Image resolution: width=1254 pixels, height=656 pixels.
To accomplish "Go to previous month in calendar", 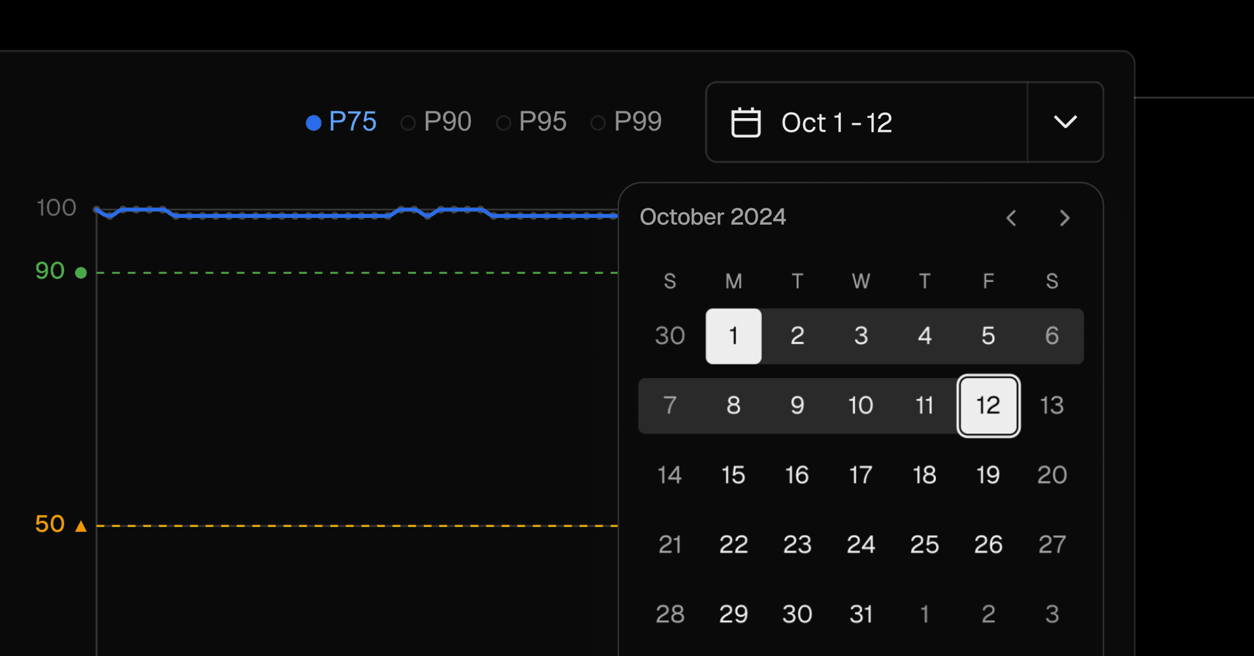I will point(1011,218).
